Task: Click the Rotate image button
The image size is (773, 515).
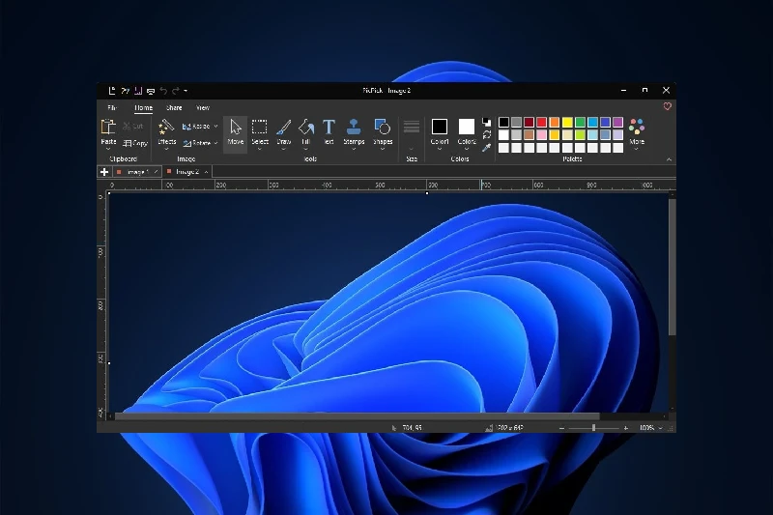Action: coord(197,143)
